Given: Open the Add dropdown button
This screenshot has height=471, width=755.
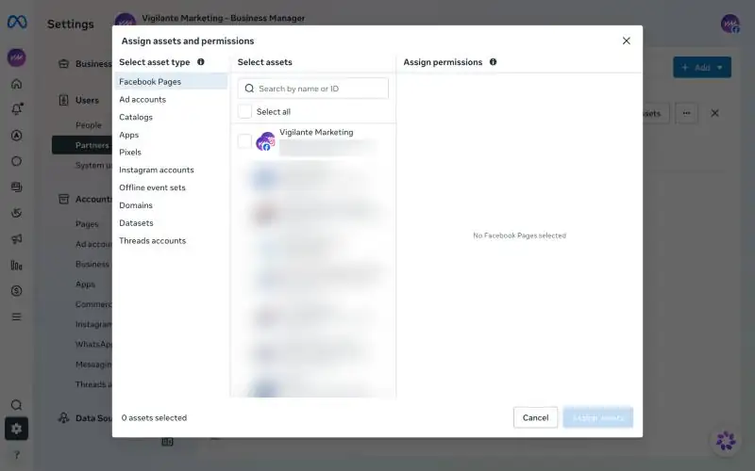Looking at the screenshot, I should pyautogui.click(x=702, y=67).
